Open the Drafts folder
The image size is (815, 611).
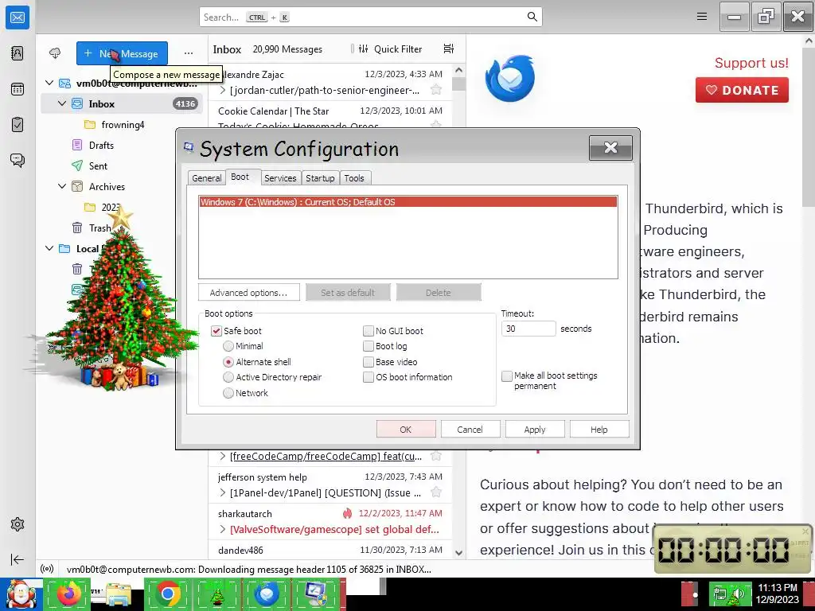click(x=101, y=145)
